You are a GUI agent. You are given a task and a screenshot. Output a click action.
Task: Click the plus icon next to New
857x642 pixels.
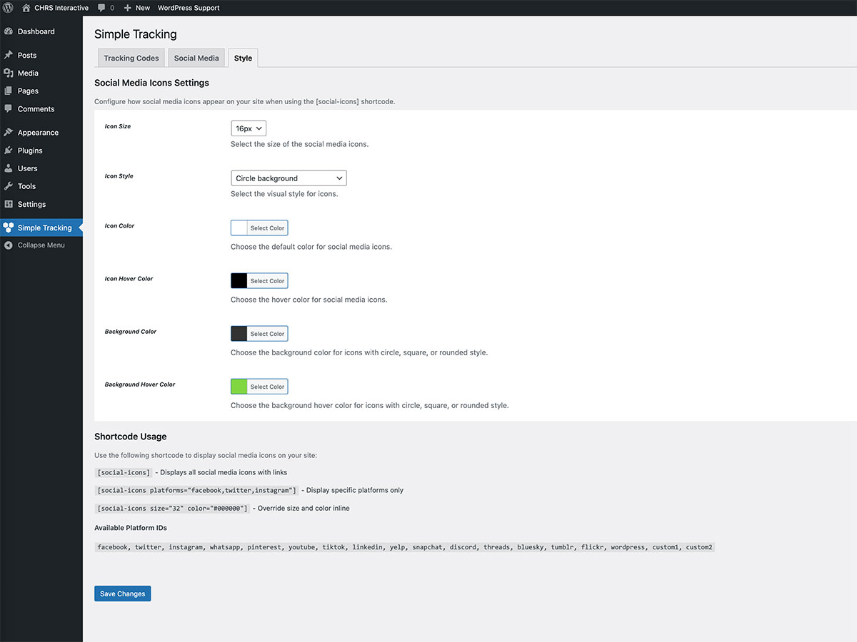tap(128, 8)
